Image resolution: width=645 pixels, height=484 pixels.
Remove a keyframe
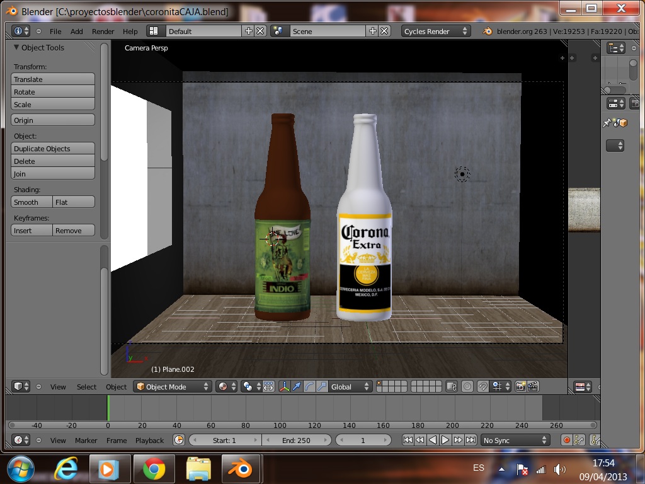click(x=74, y=231)
